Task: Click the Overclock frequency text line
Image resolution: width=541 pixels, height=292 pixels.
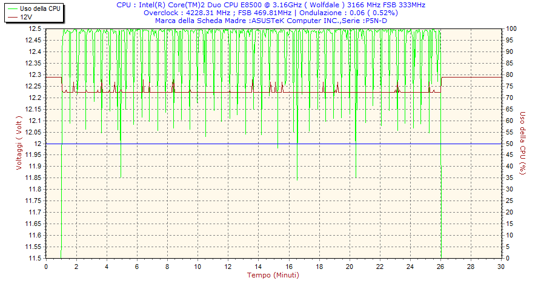Action: point(270,13)
